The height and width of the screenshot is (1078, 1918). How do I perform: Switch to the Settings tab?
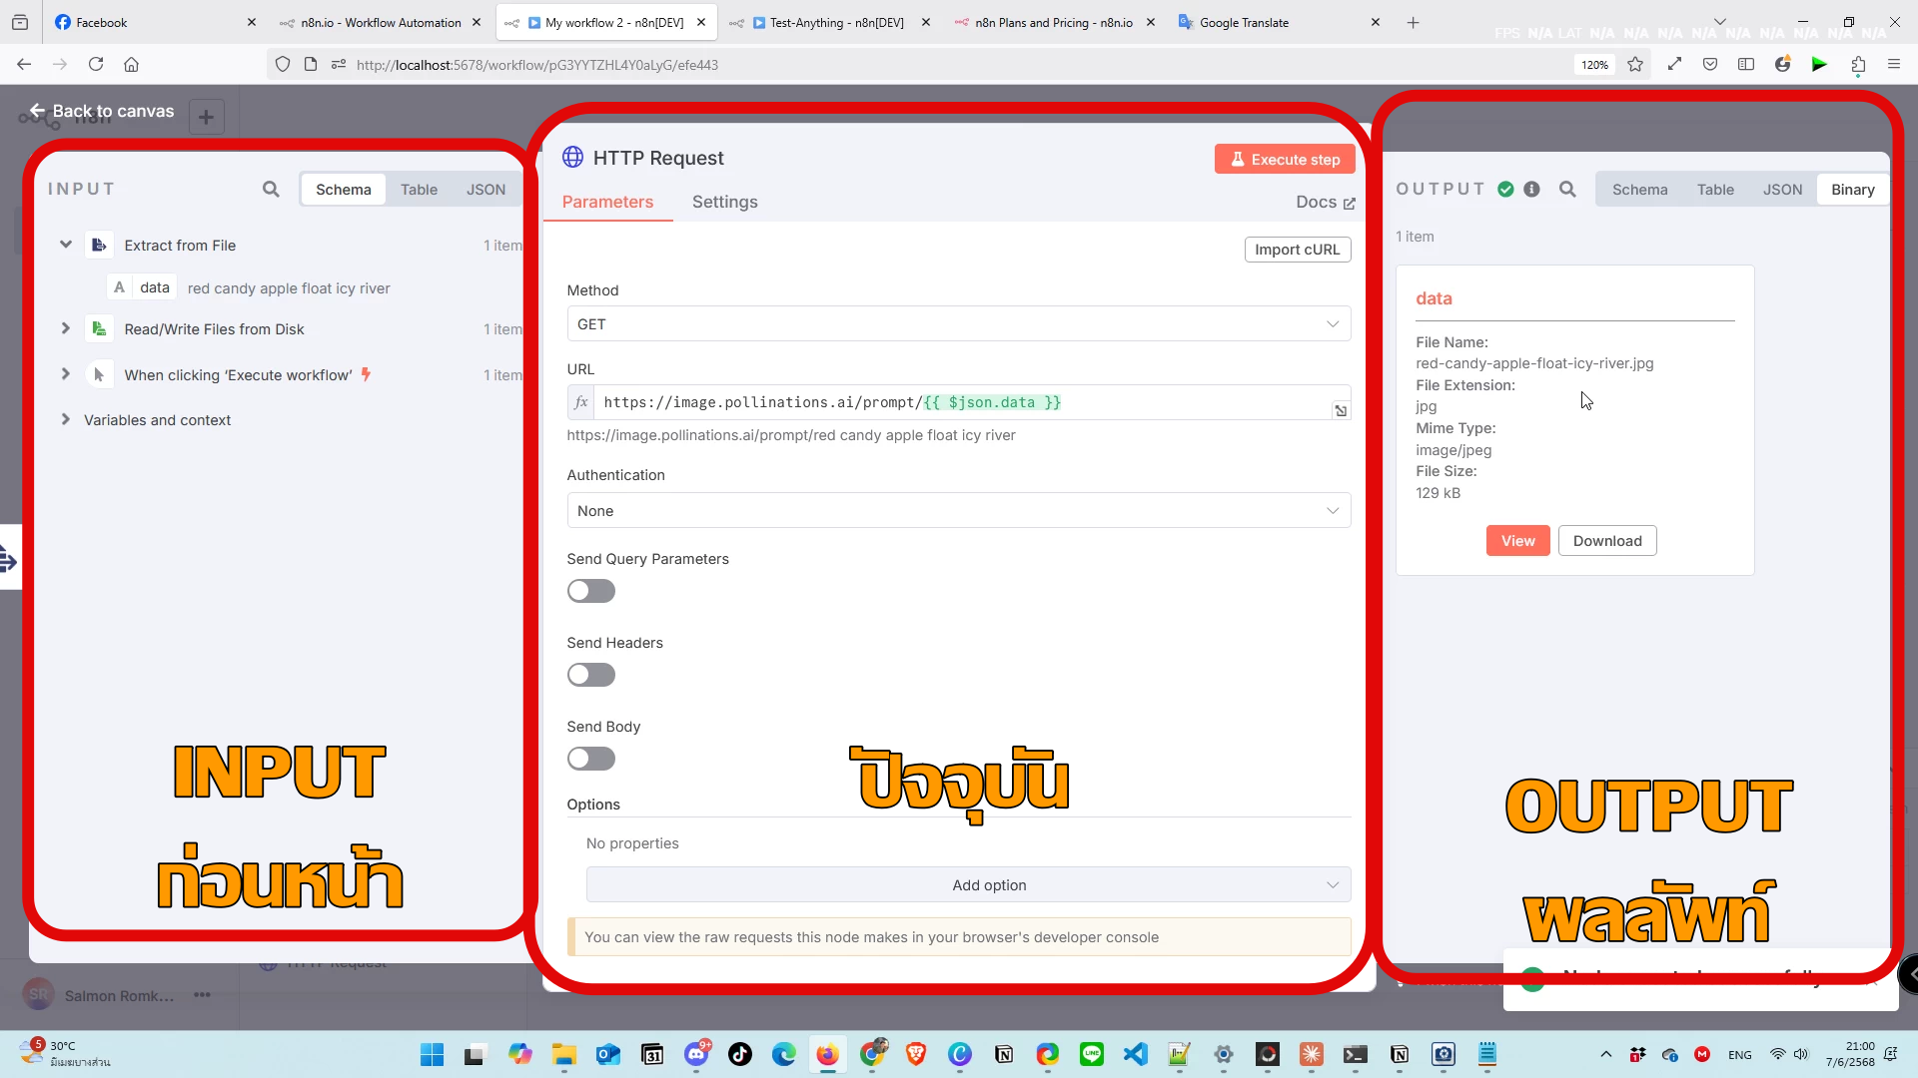tap(724, 202)
